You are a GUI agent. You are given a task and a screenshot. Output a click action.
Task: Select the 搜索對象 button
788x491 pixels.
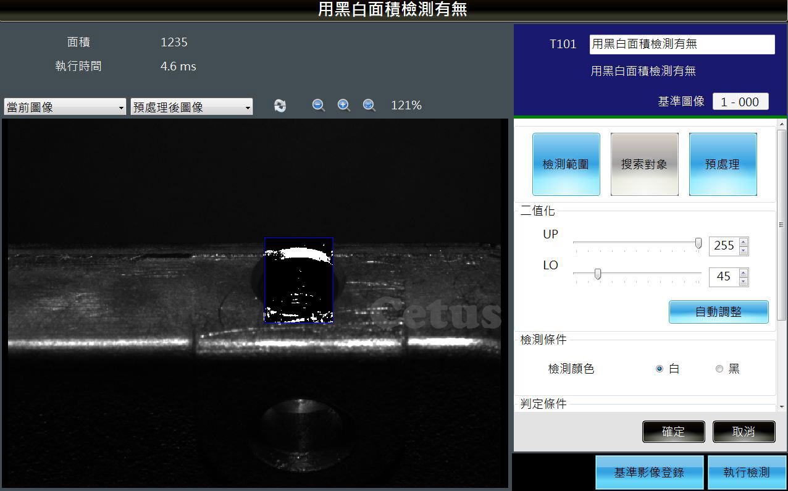(645, 164)
